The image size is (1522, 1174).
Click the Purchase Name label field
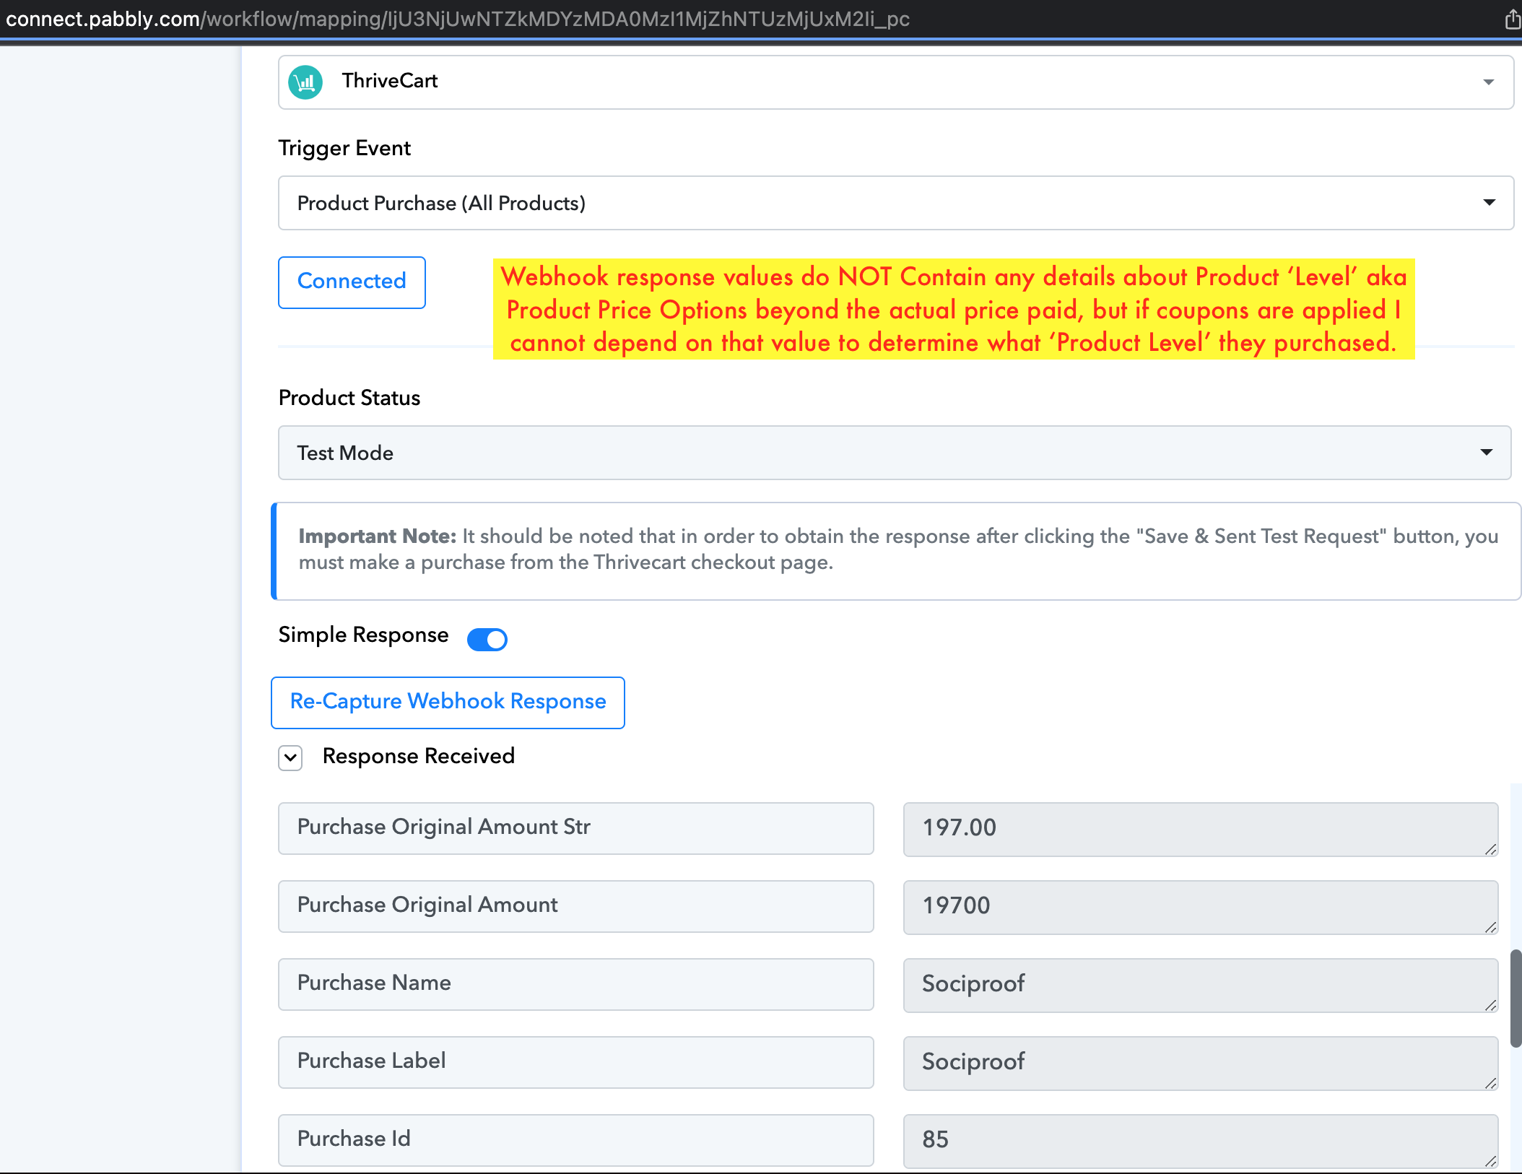tap(576, 984)
